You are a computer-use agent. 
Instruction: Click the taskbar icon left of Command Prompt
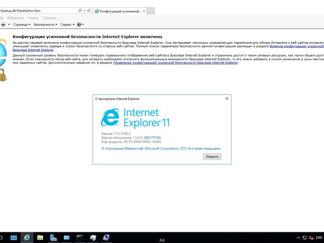click(x=66, y=238)
